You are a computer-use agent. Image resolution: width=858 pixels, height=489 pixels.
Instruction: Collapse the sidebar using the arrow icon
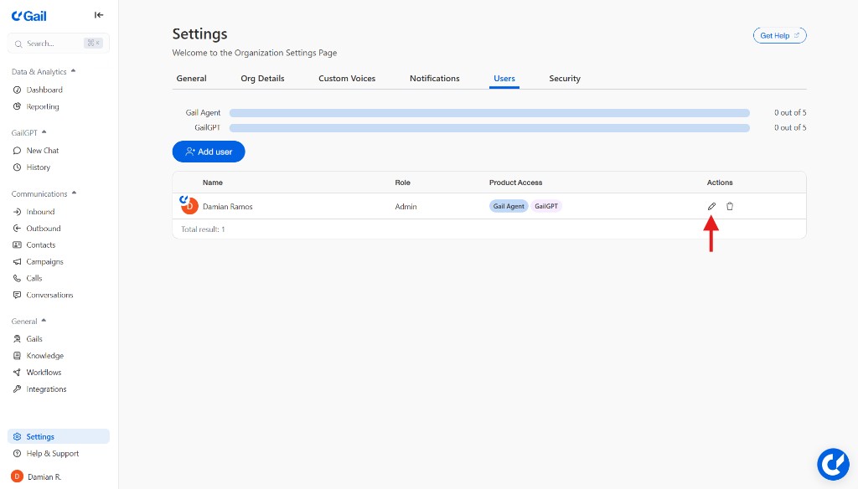click(x=99, y=15)
